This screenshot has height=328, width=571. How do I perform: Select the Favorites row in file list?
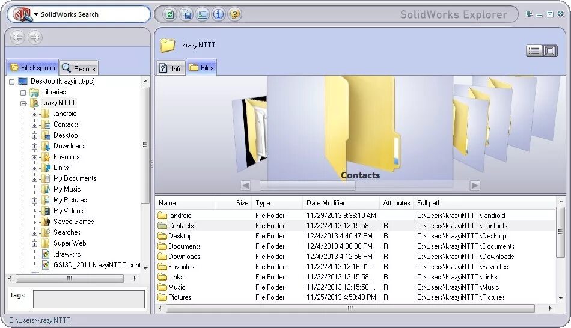click(356, 267)
